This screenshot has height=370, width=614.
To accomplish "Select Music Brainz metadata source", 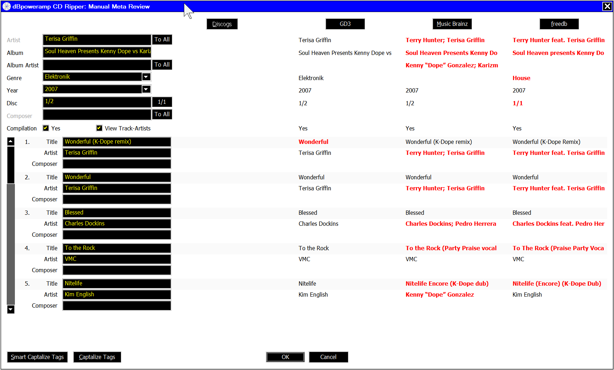I will (452, 24).
